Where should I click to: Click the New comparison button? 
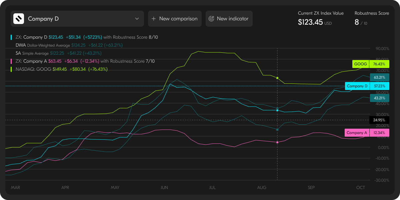(175, 19)
